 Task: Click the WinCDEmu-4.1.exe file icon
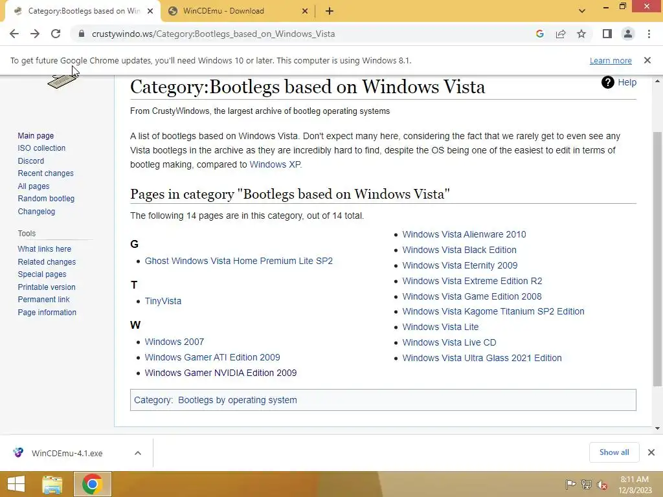[18, 452]
